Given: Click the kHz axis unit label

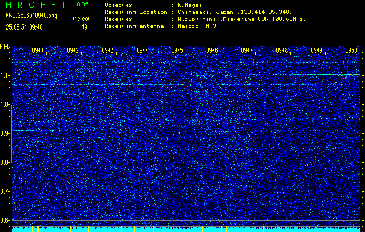Looking at the screenshot, I should click(x=5, y=47).
